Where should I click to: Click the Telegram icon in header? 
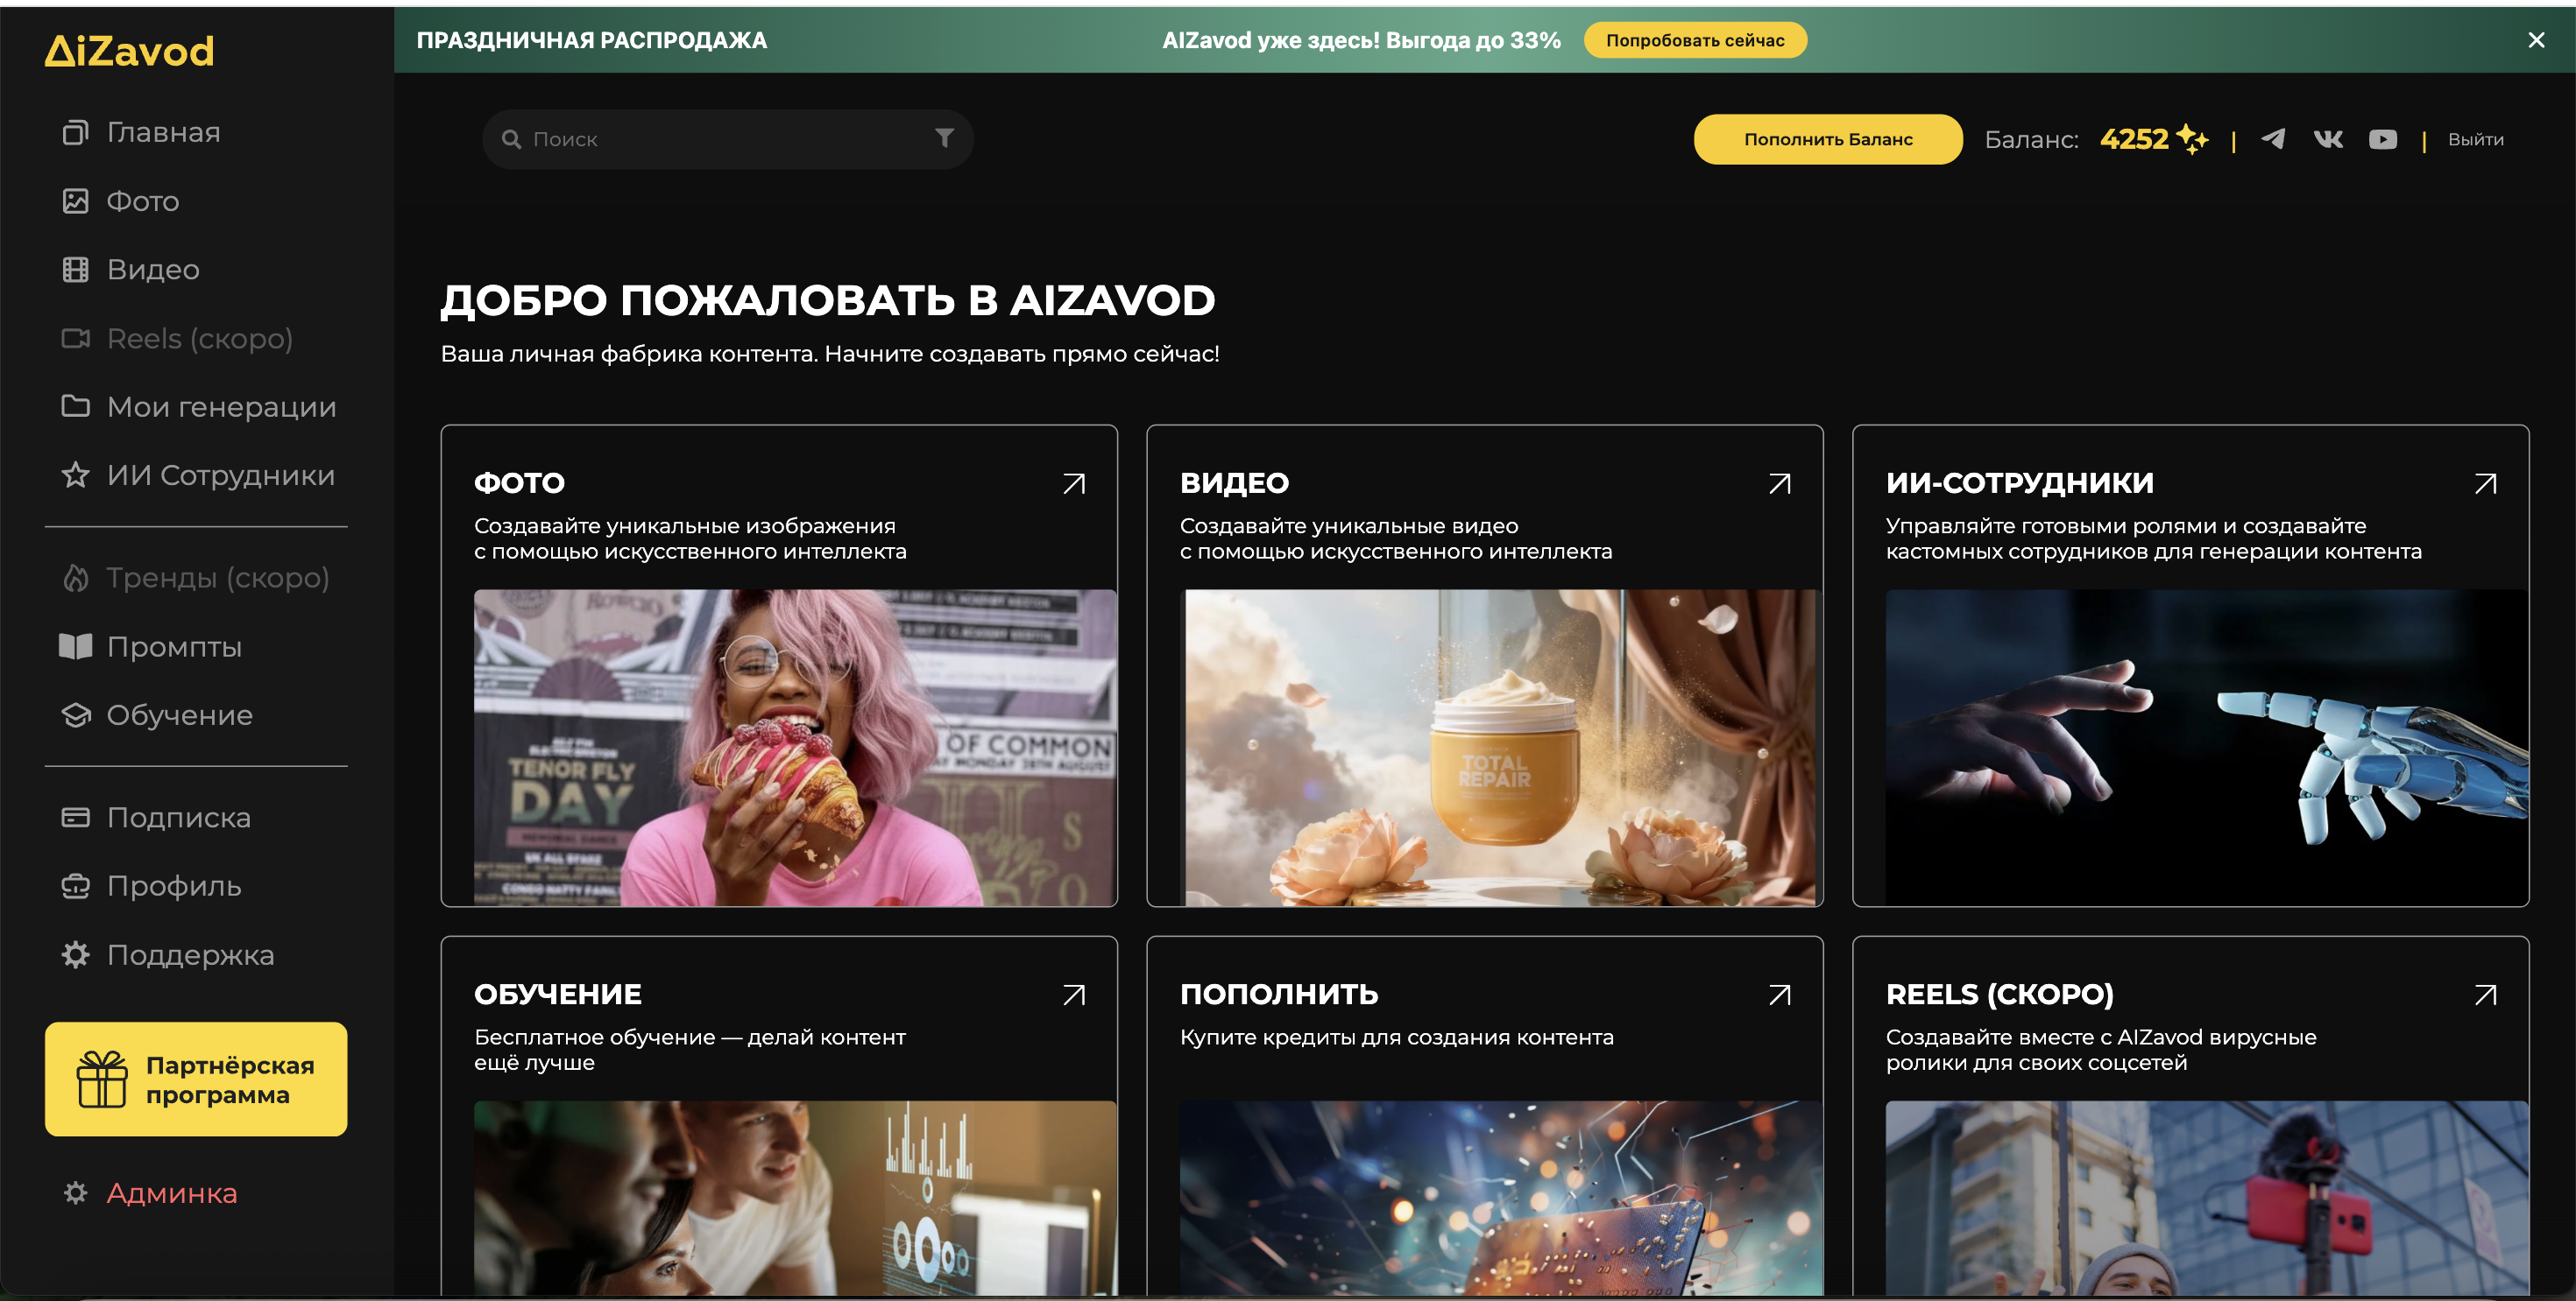(2272, 139)
